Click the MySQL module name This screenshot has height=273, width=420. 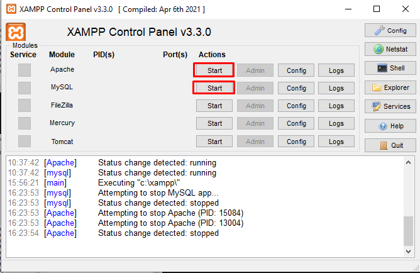click(62, 87)
